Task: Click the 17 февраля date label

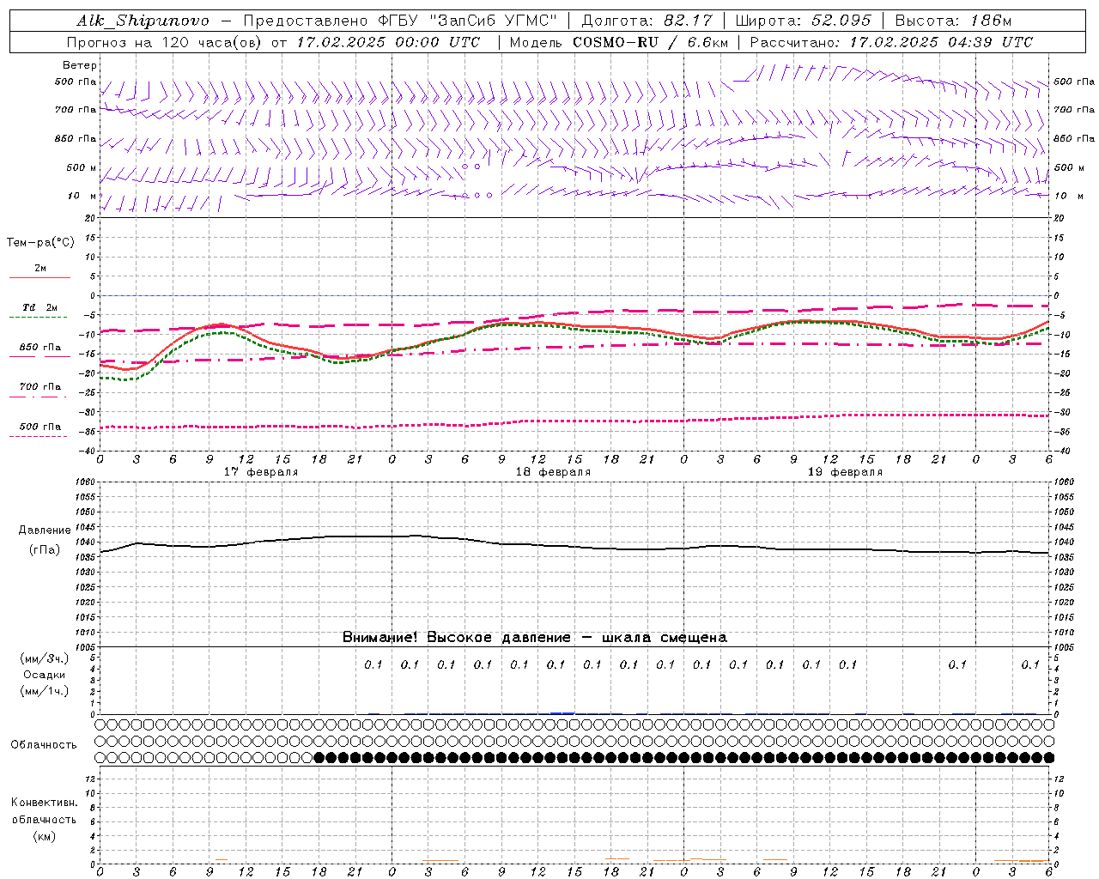Action: tap(260, 472)
